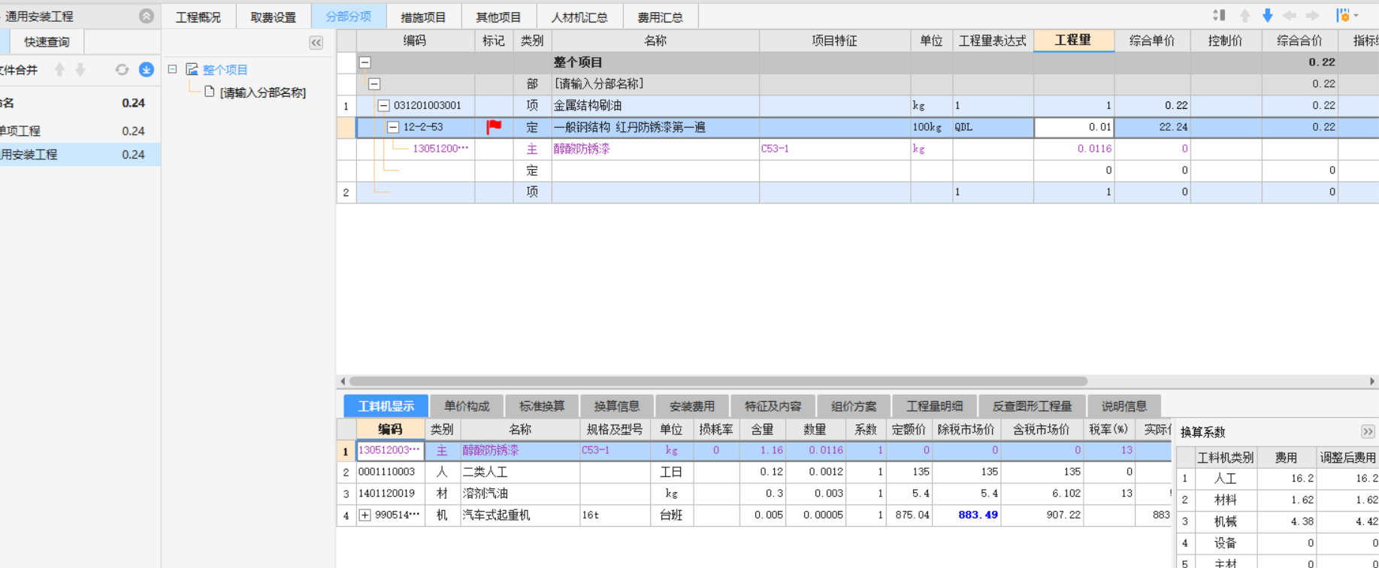This screenshot has height=568, width=1379.
Task: Click the 溶剂汽油 material row
Action: coord(754,494)
